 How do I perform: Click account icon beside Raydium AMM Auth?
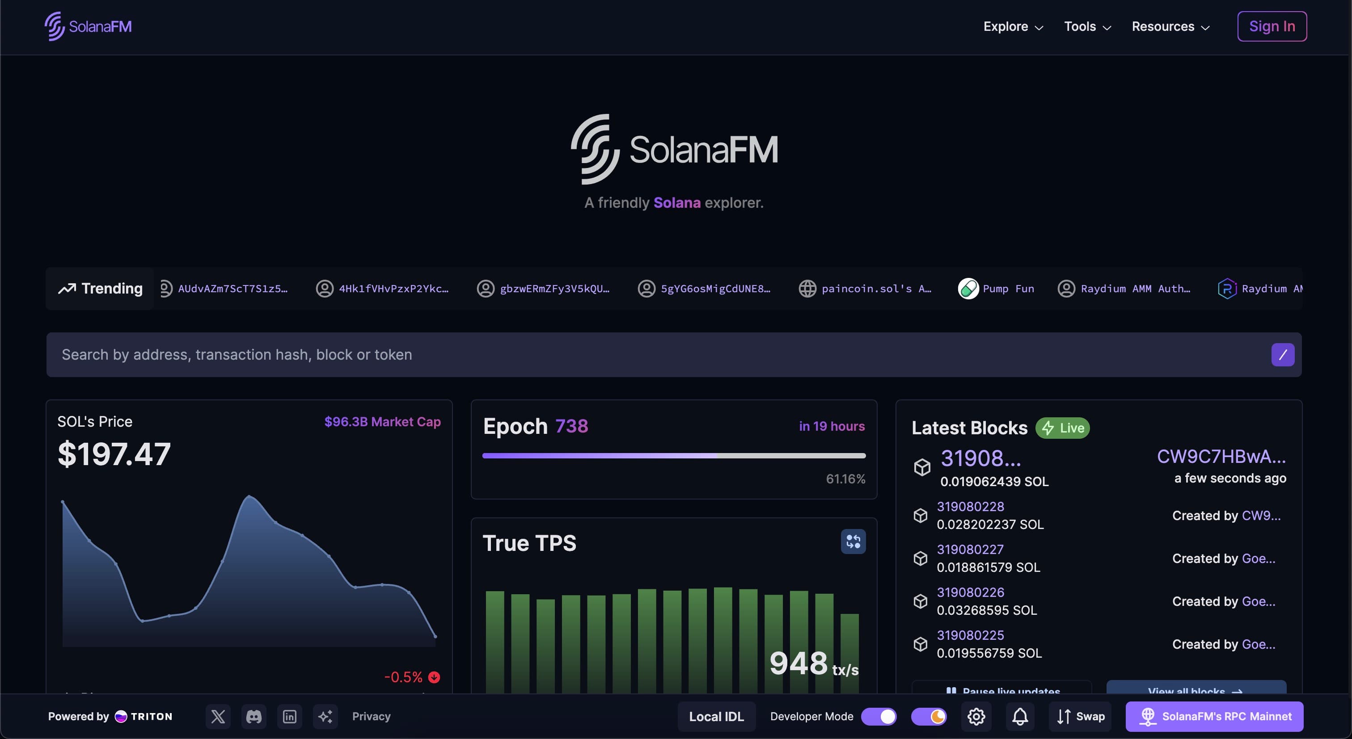coord(1066,289)
